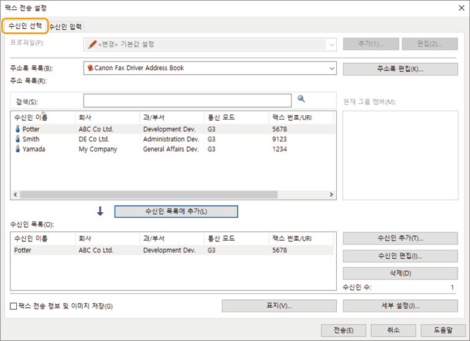This screenshot has height=341, width=470.
Task: Click the down arrow icon beside add button
Action: (x=100, y=211)
